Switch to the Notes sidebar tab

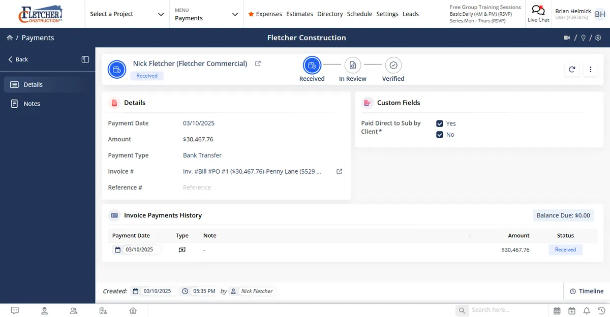pyautogui.click(x=48, y=104)
